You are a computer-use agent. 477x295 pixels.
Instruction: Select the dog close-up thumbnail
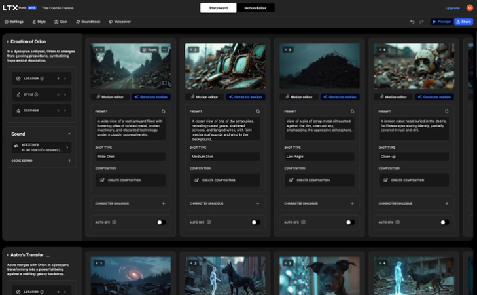319,275
